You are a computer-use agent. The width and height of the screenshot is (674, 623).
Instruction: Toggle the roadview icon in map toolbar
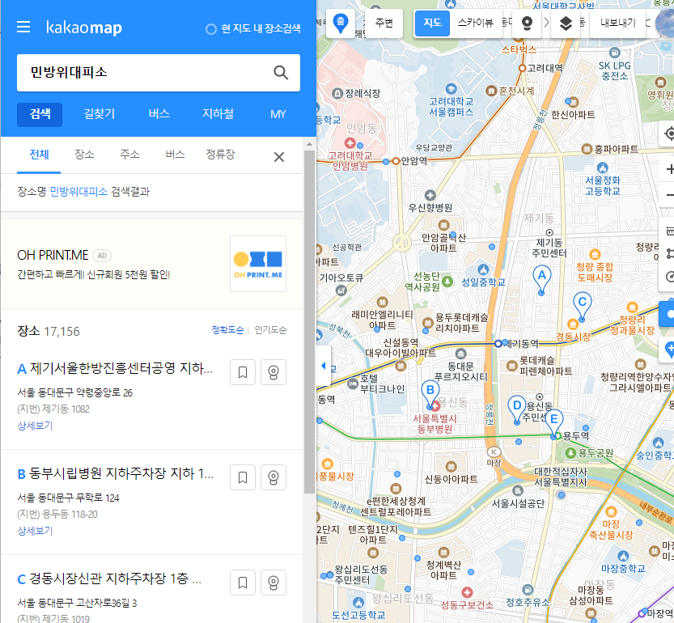click(527, 23)
